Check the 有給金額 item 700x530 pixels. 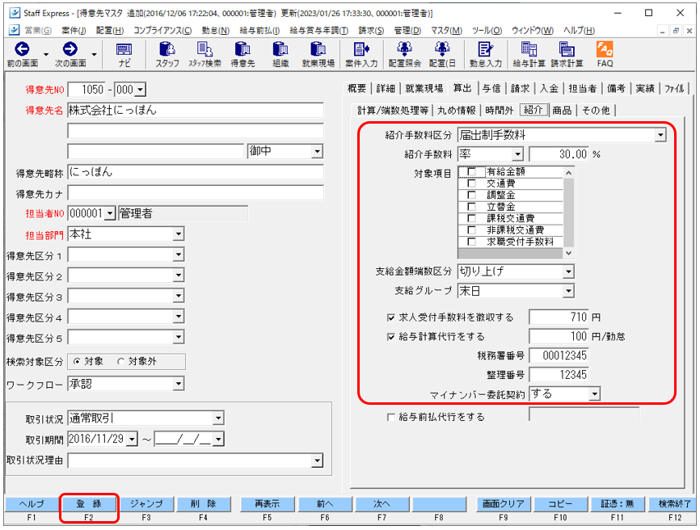point(471,172)
